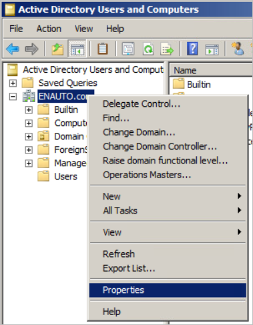Expand the ForeignSecurityPrincipals tree node
The image size is (253, 325).
click(x=29, y=149)
